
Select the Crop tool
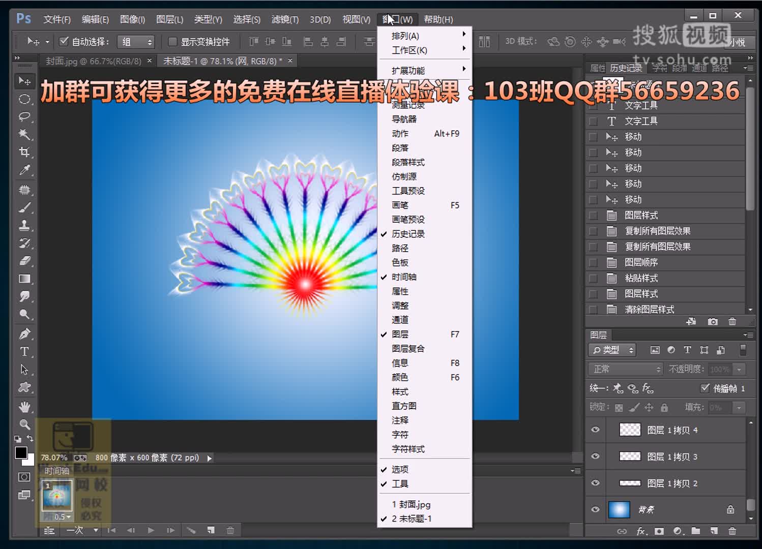(24, 151)
